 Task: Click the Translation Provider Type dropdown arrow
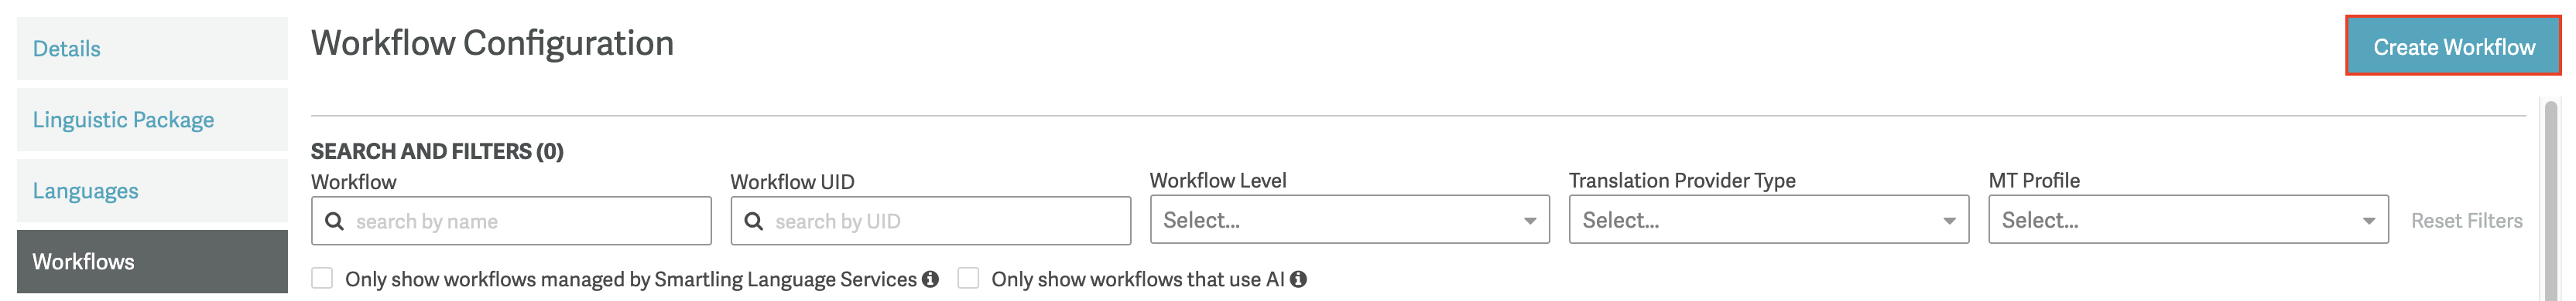(x=1949, y=222)
